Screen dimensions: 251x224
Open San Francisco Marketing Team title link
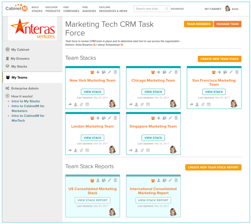[214, 83]
